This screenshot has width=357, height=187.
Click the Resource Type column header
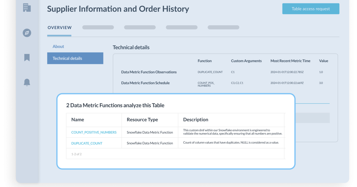(142, 120)
